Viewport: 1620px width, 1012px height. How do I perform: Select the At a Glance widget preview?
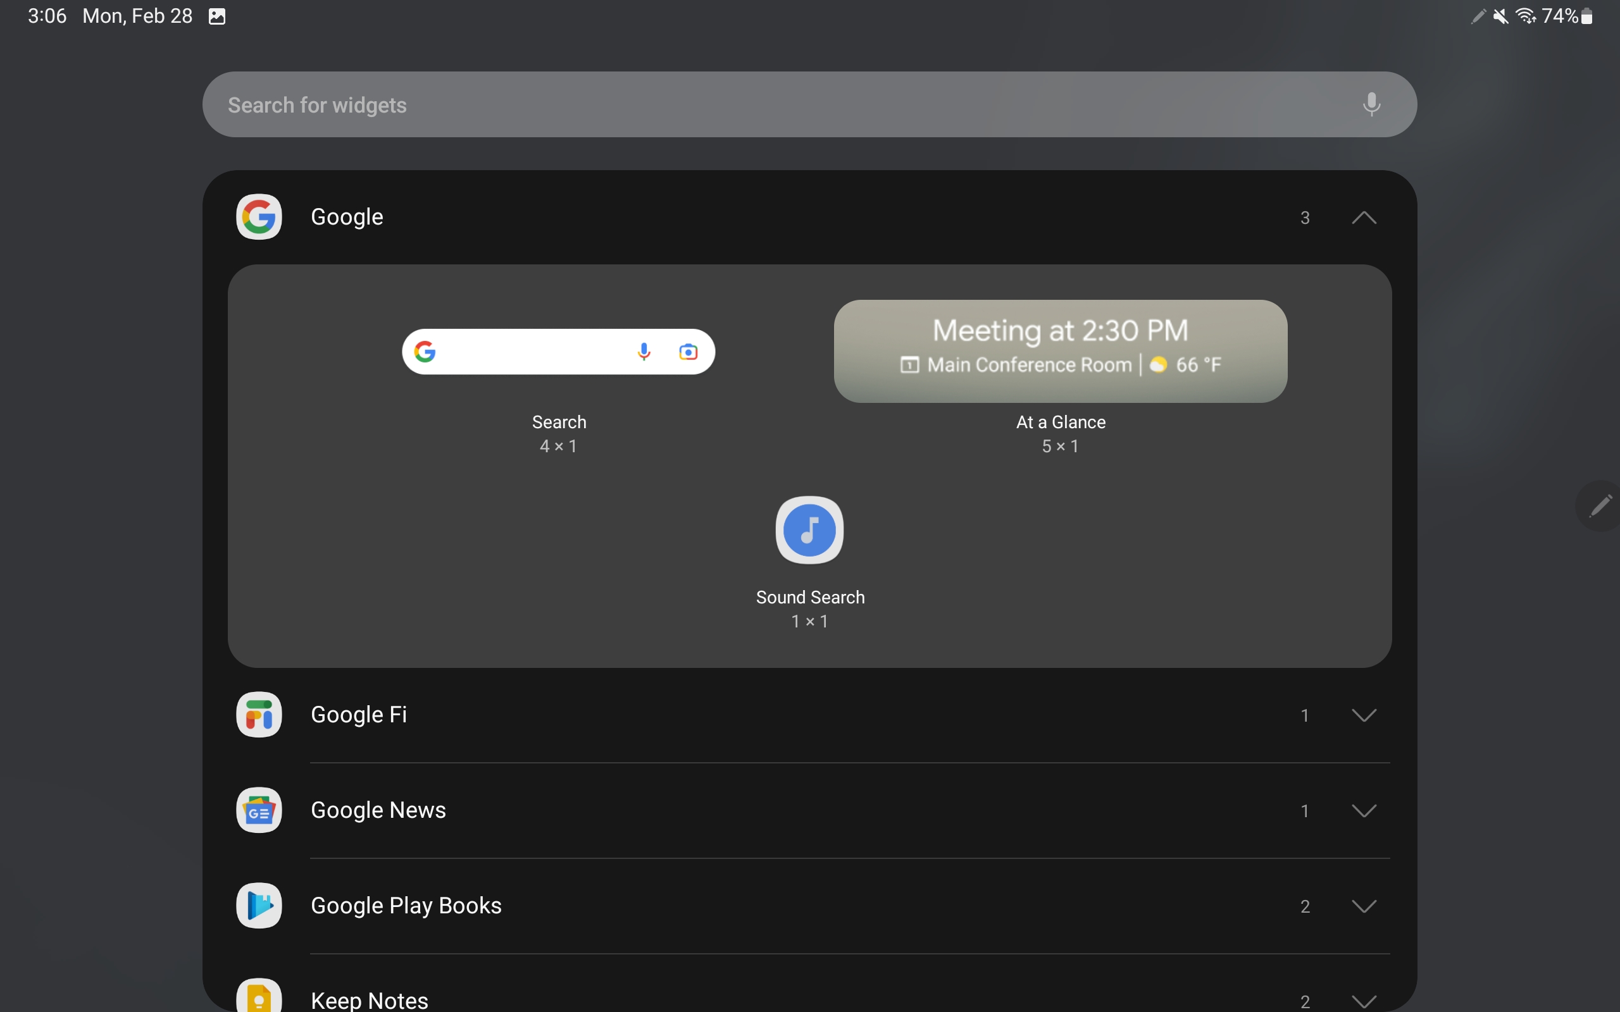pyautogui.click(x=1061, y=352)
